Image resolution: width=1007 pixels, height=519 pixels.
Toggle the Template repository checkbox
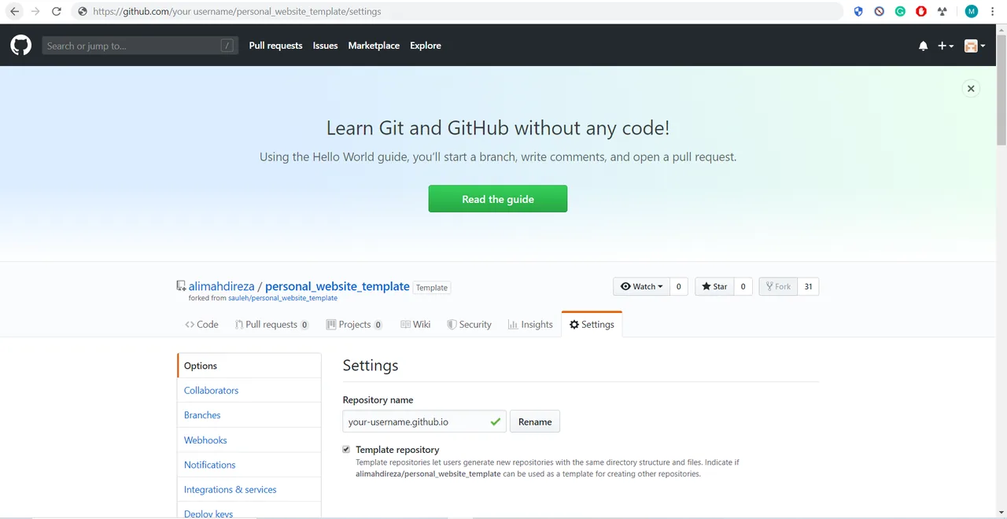[346, 450]
